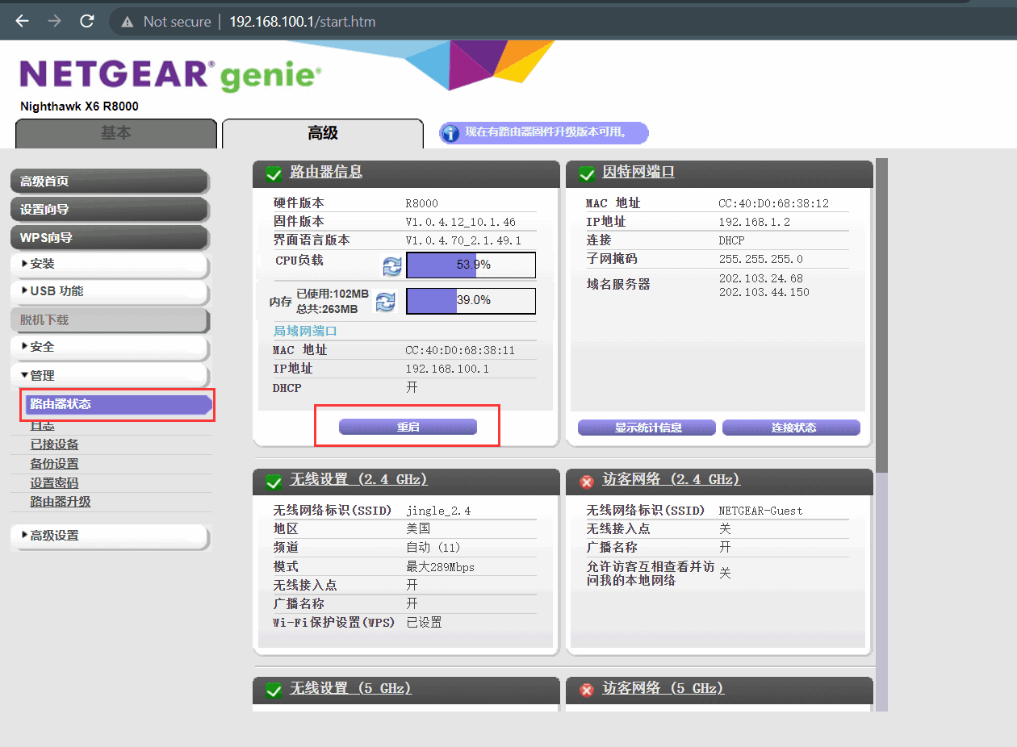The width and height of the screenshot is (1017, 747).
Task: Refresh the 内存 usage reading
Action: [x=386, y=301]
